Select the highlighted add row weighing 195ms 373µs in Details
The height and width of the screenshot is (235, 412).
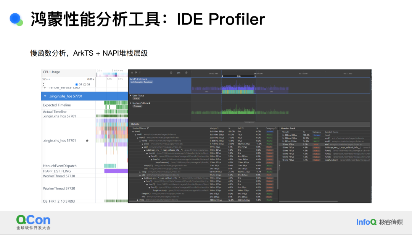point(203,175)
